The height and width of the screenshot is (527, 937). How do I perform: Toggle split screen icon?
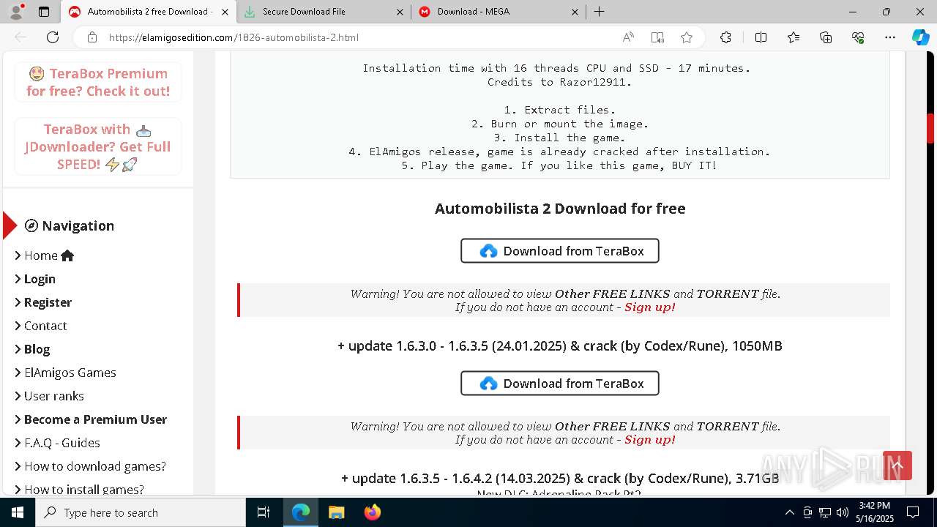pos(761,37)
